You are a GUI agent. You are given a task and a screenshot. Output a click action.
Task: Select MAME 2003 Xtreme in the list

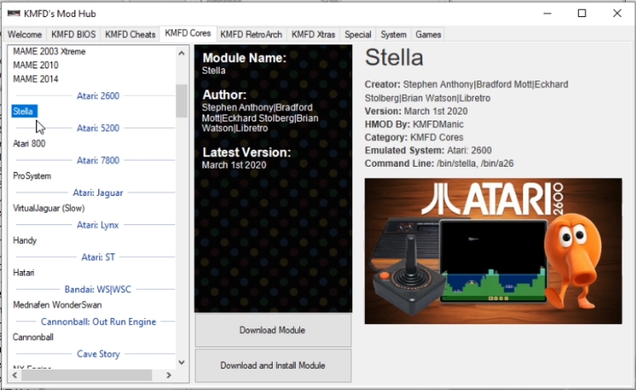(49, 51)
